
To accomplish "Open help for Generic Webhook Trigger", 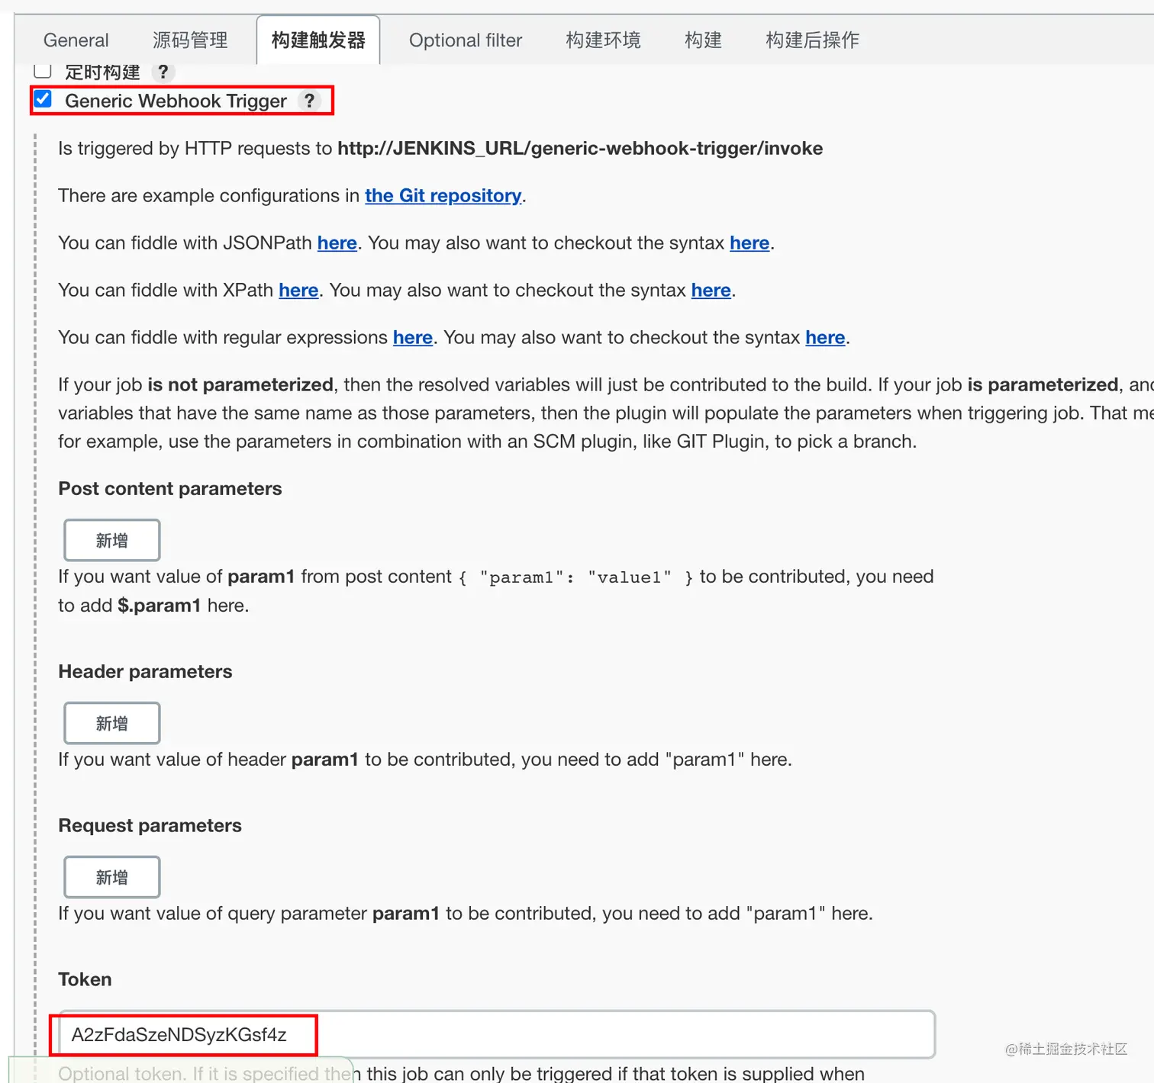I will point(309,101).
